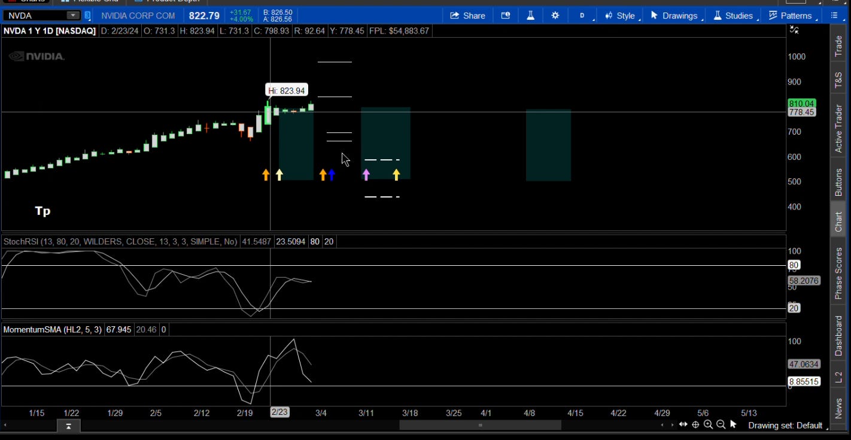Screen dimensions: 851x440
Task: Open the Phase Scores side tab
Action: [838, 273]
